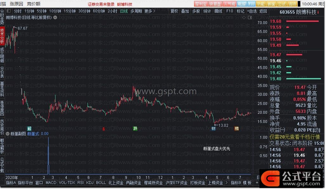The height and width of the screenshot is (189, 326).
Task: Select the VOL-TDX indicator tab
Action: click(67, 183)
